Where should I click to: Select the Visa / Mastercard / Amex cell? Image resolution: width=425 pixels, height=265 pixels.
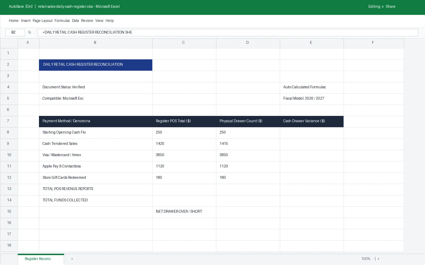pyautogui.click(x=96, y=155)
